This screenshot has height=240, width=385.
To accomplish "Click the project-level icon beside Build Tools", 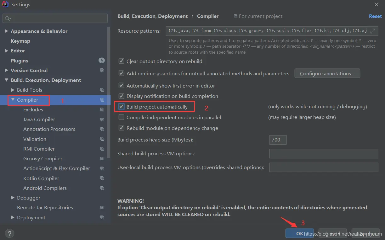I will coord(102,90).
